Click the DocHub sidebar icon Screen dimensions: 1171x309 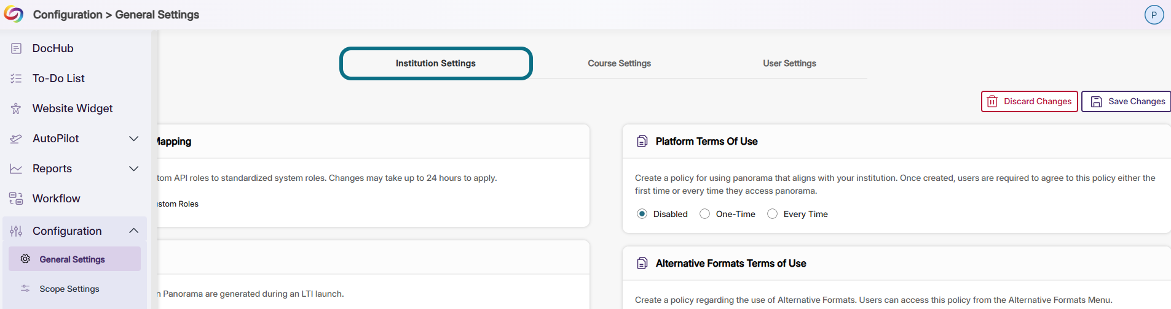(x=17, y=48)
